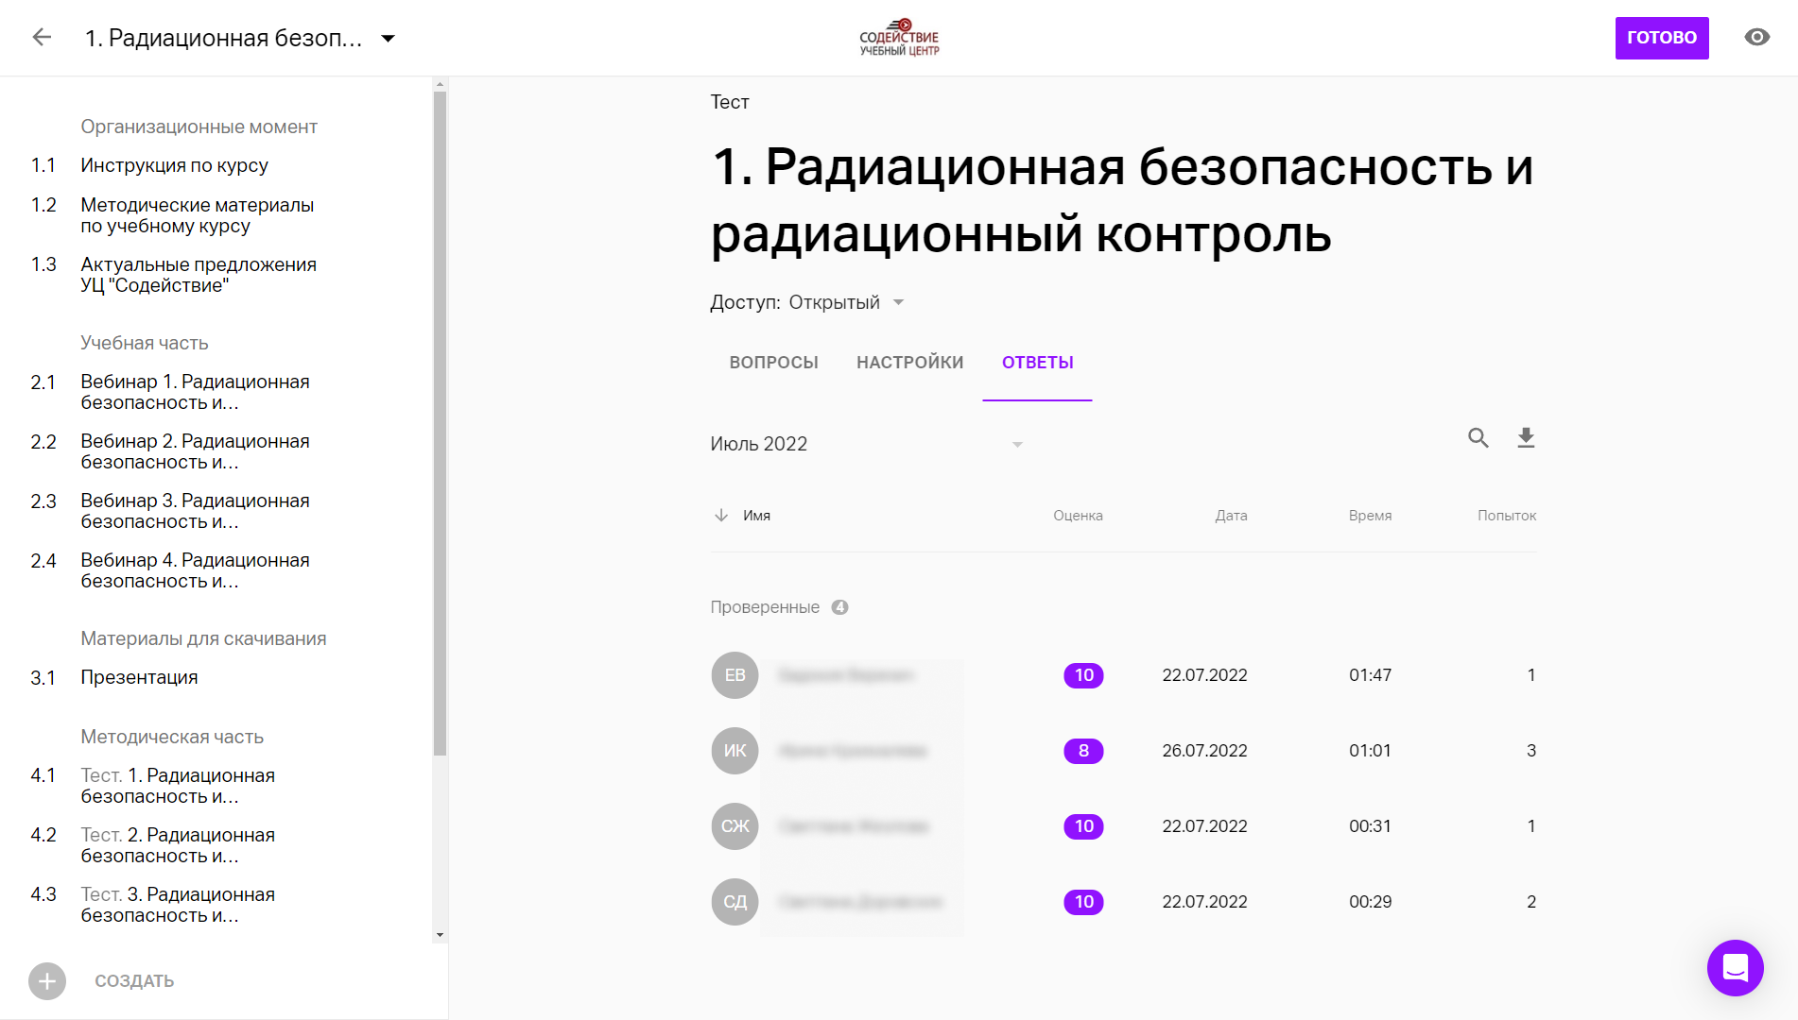Click the СД user avatar
Image resolution: width=1798 pixels, height=1020 pixels.
735,902
